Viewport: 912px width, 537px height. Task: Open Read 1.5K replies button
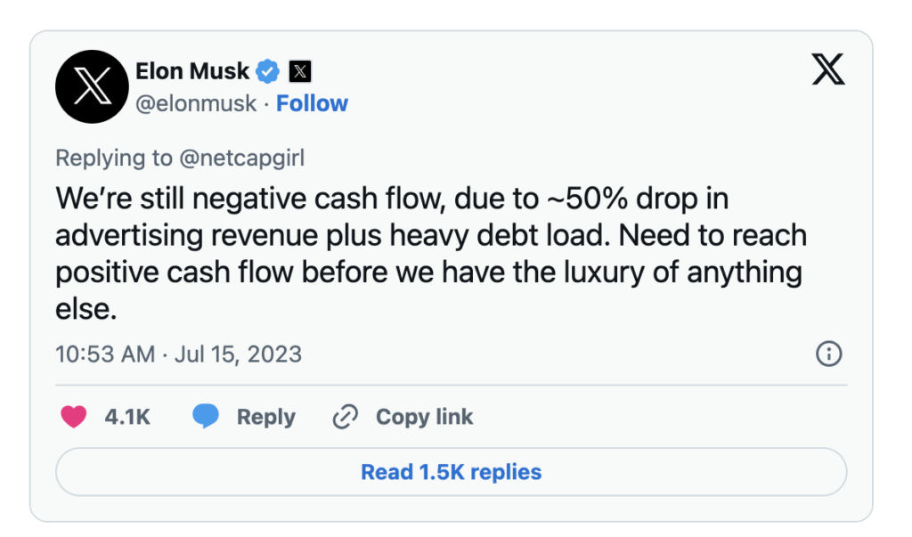452,472
